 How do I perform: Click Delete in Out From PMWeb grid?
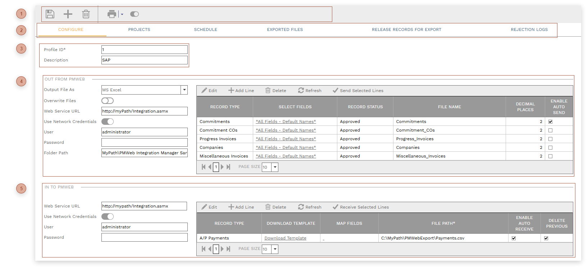click(x=276, y=91)
